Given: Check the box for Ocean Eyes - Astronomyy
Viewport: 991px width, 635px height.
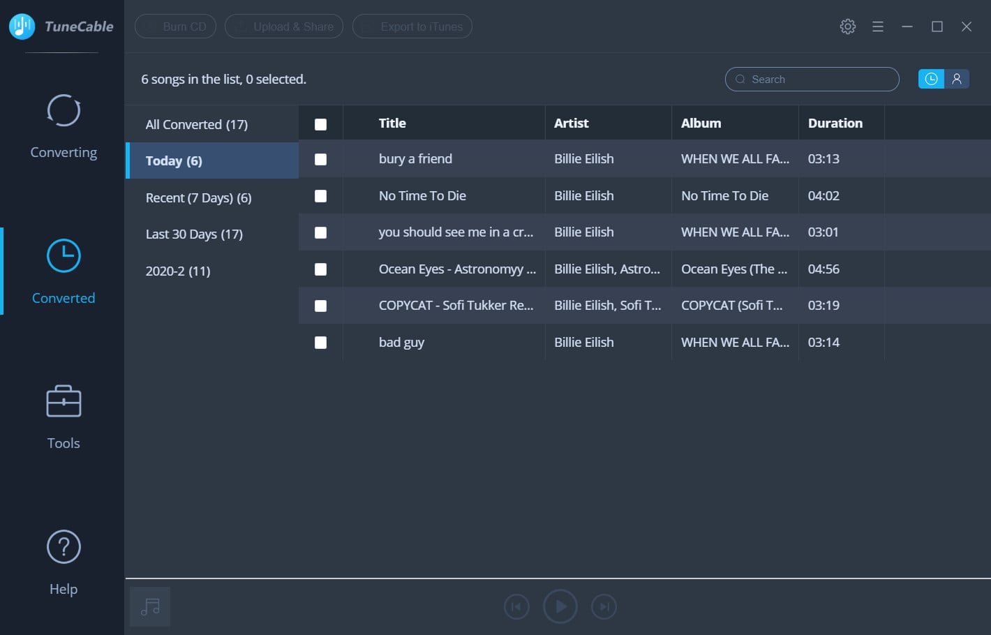Looking at the screenshot, I should tap(320, 269).
